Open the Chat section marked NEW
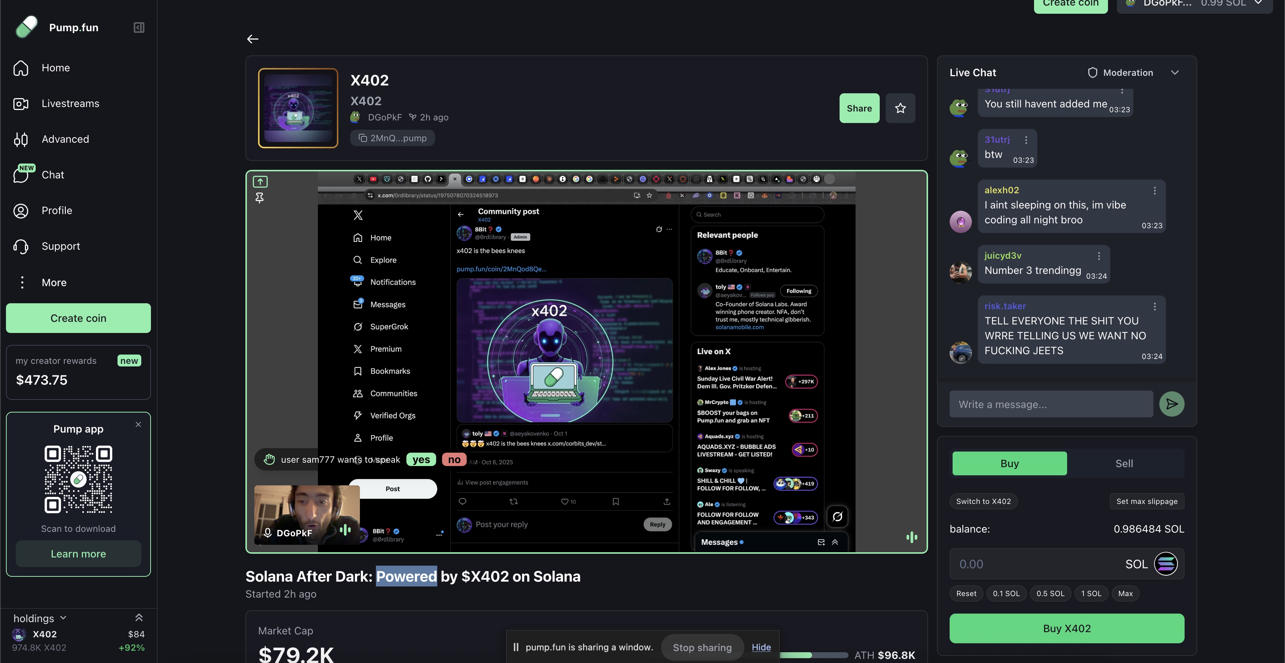The image size is (1285, 663). click(52, 174)
